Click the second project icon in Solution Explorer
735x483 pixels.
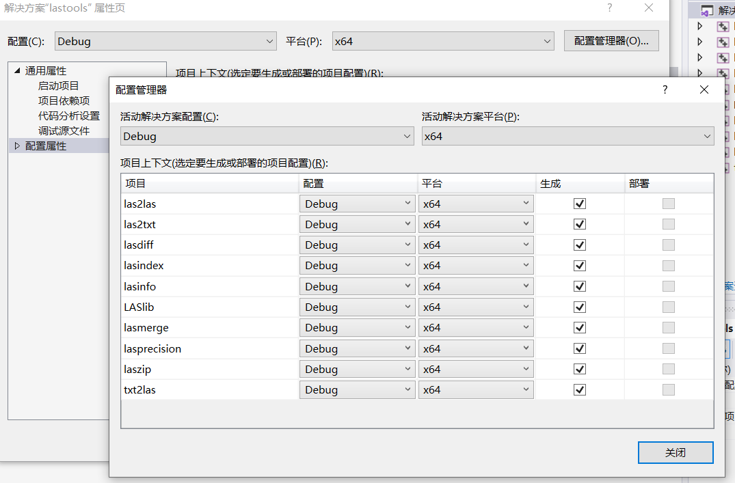[x=721, y=41]
